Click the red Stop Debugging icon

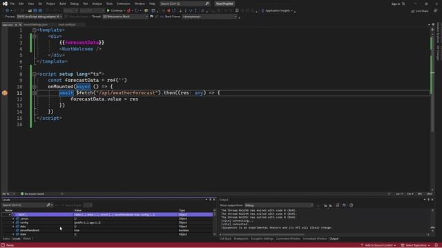[x=169, y=11]
